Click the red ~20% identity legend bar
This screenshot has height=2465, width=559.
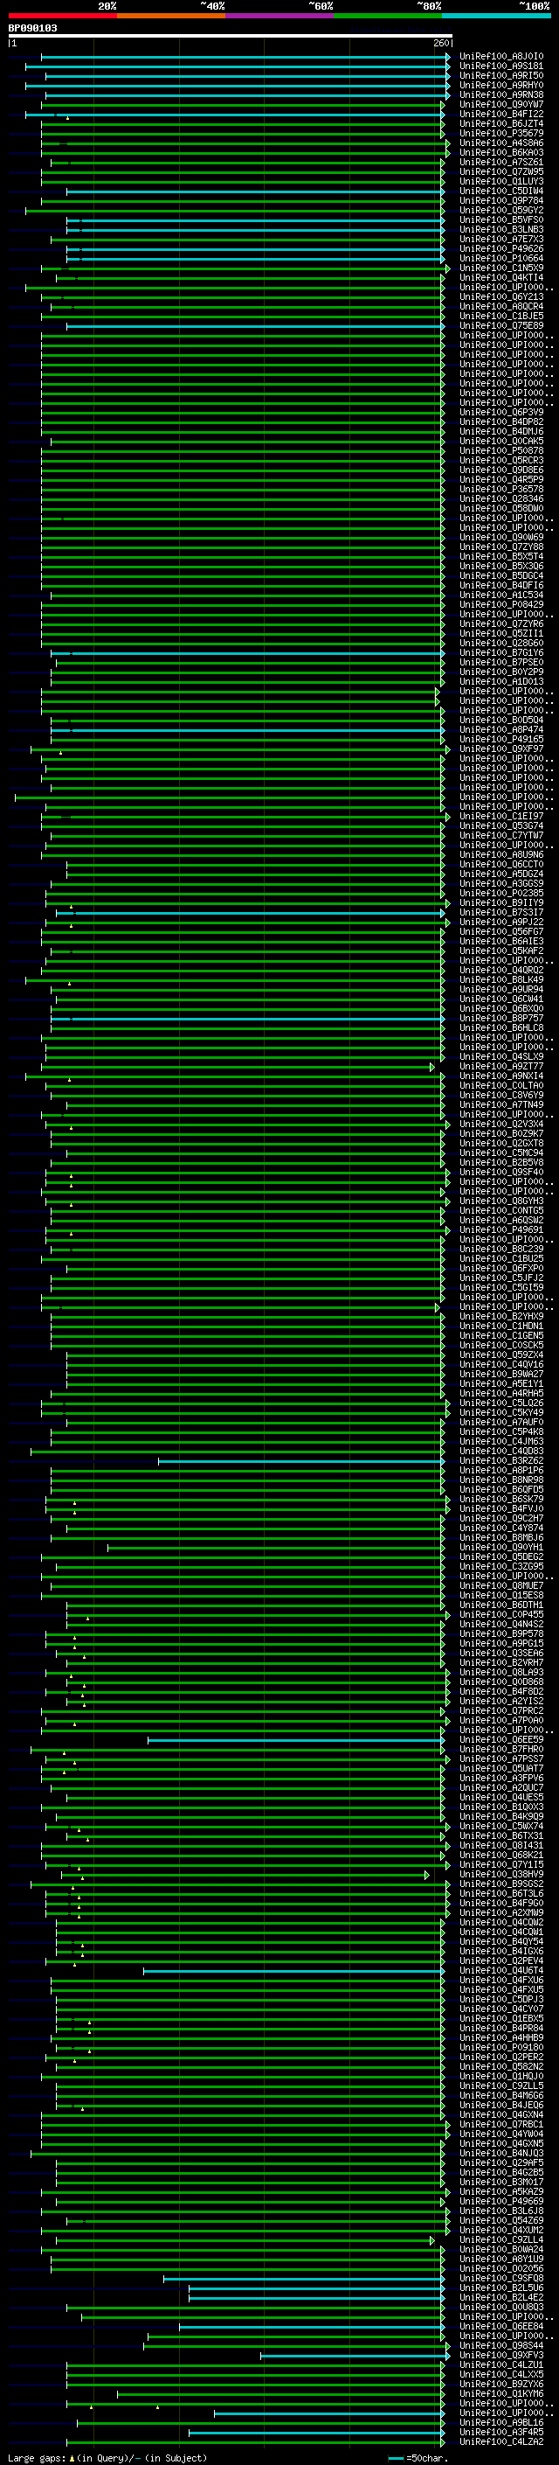tap(62, 16)
